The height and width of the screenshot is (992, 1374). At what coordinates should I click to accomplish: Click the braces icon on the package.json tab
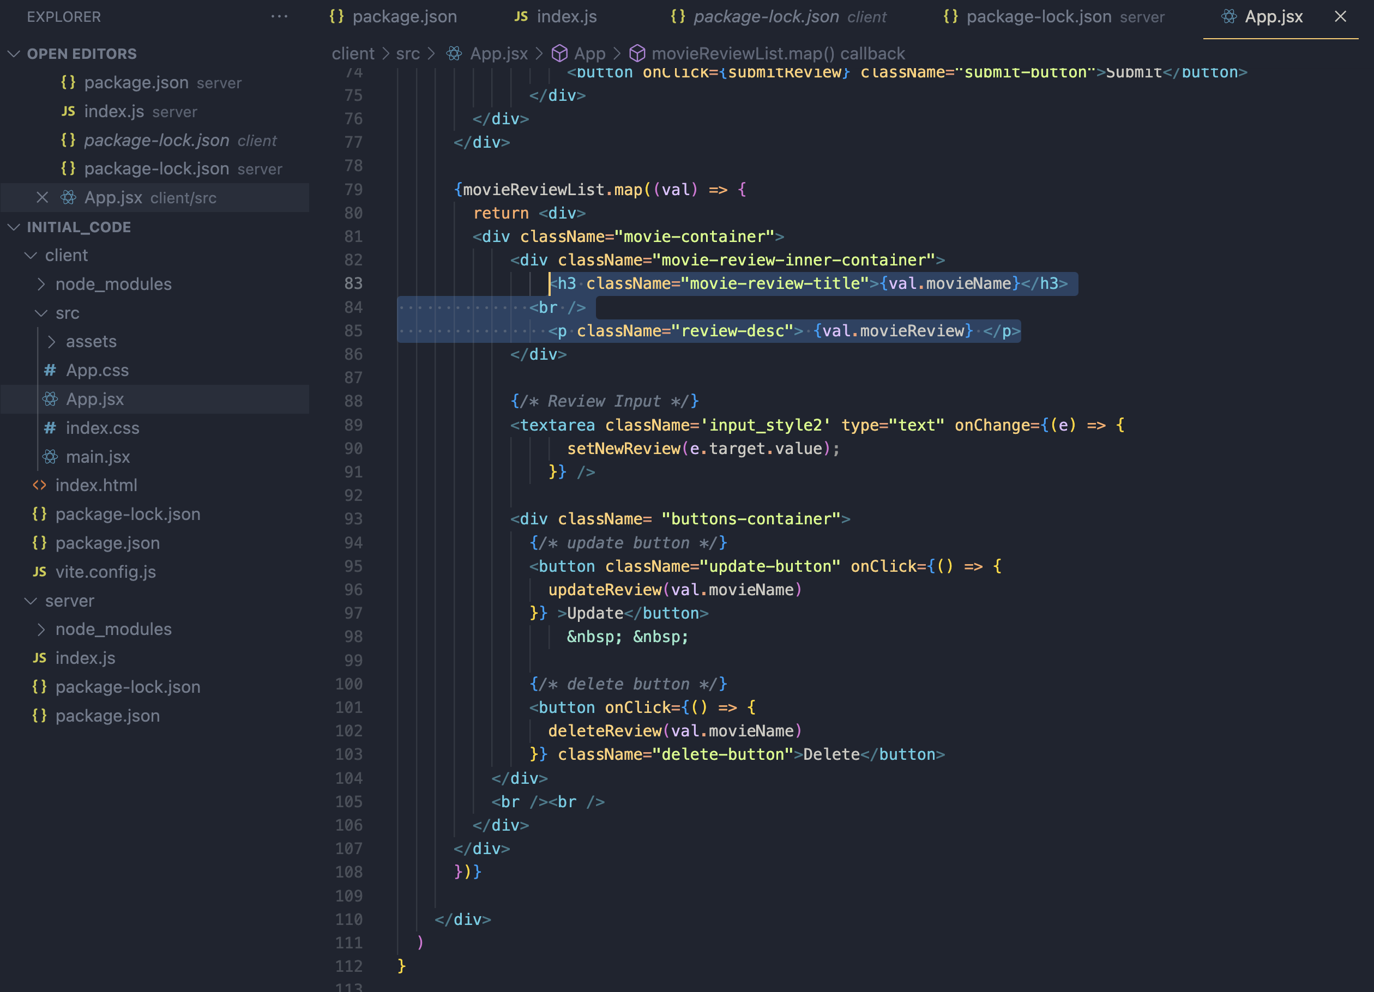click(x=336, y=16)
